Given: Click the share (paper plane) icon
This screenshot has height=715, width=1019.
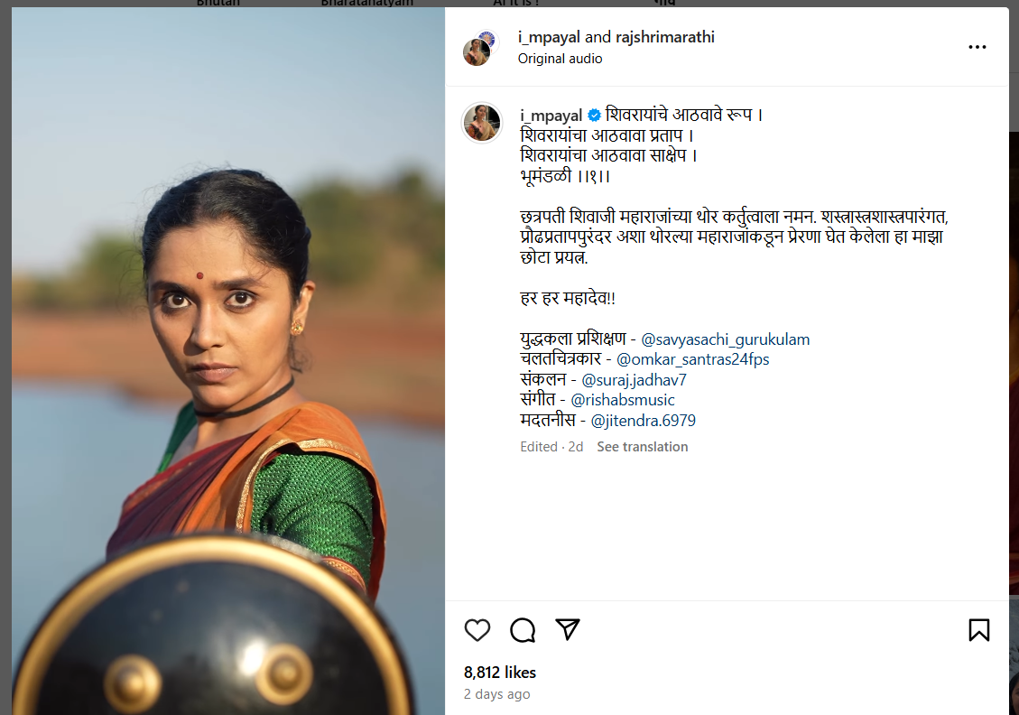Looking at the screenshot, I should pos(568,630).
